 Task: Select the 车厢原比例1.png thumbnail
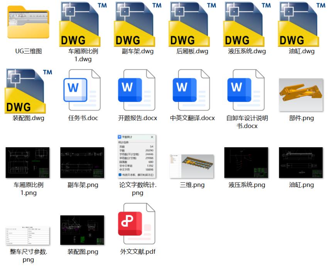(28, 163)
